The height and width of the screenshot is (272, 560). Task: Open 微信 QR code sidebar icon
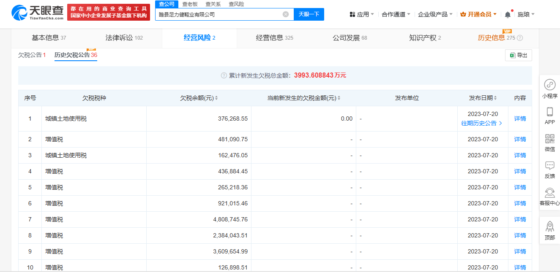(550, 139)
